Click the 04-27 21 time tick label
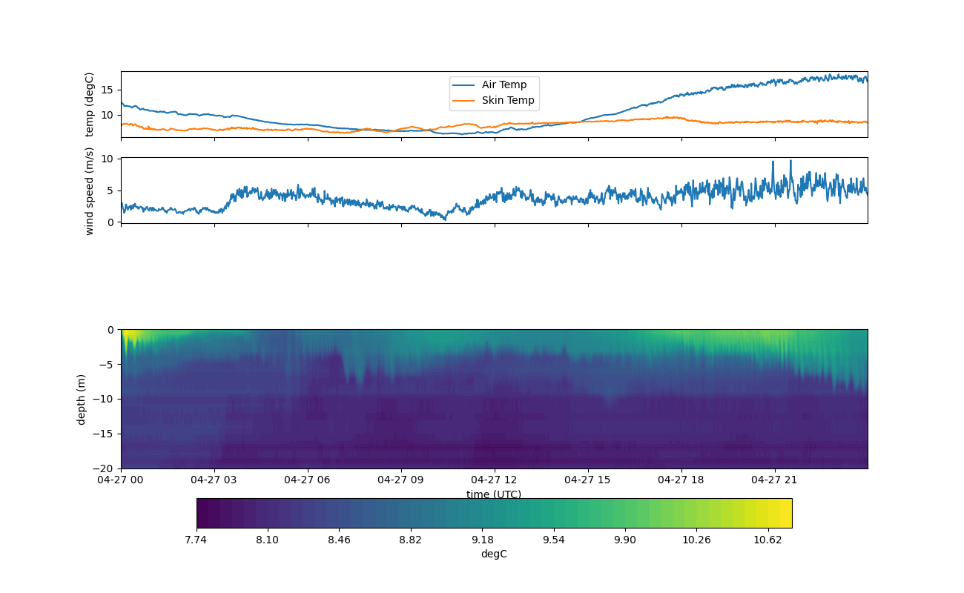The width and height of the screenshot is (964, 593). tap(775, 480)
